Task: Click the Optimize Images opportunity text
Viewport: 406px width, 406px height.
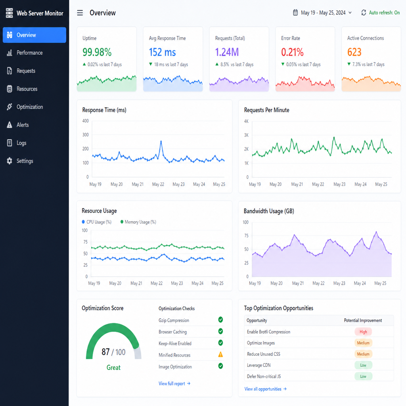Action: (x=261, y=343)
